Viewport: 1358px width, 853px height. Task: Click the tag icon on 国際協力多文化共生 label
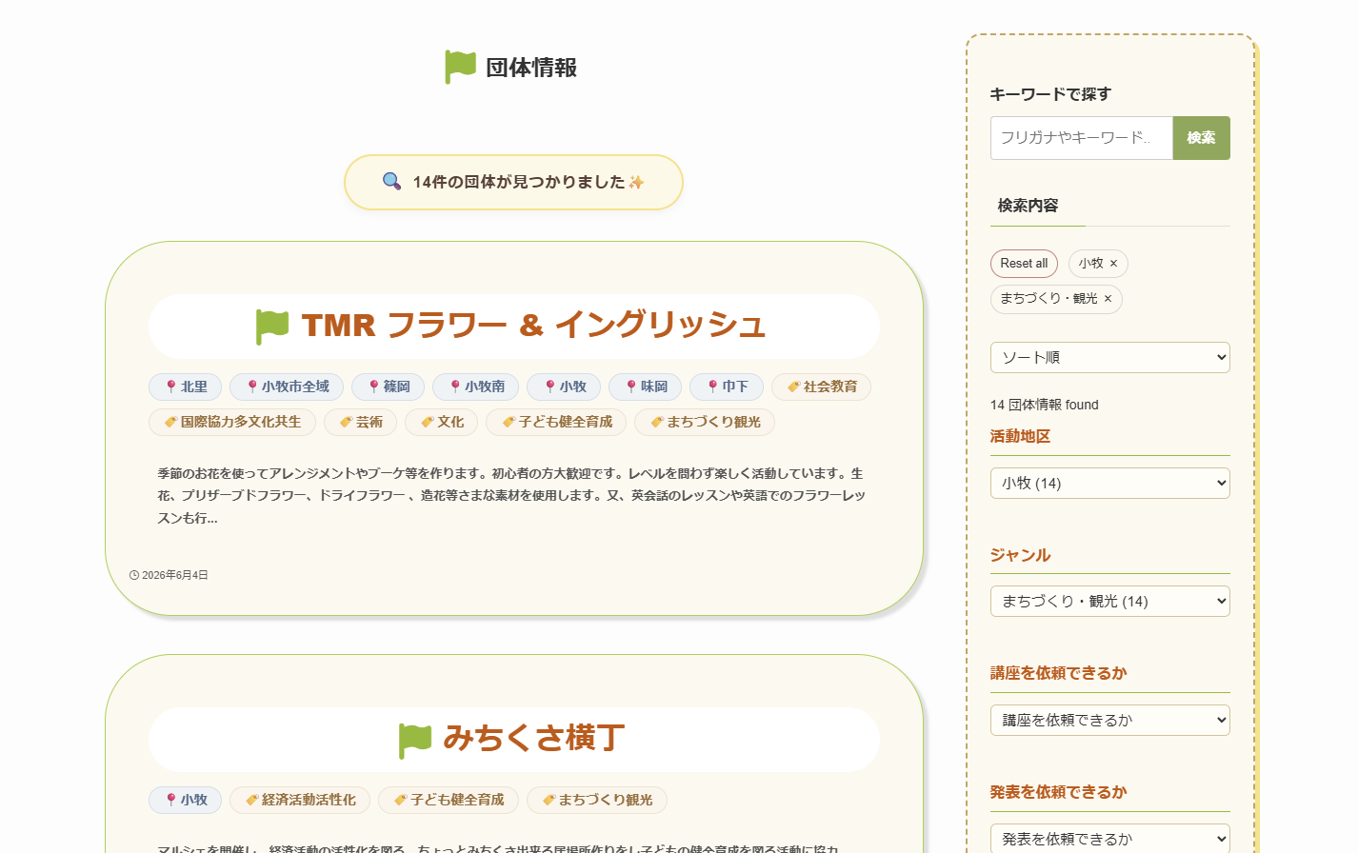point(170,422)
